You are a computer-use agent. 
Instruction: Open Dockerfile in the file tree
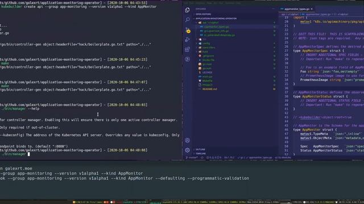pos(208,60)
